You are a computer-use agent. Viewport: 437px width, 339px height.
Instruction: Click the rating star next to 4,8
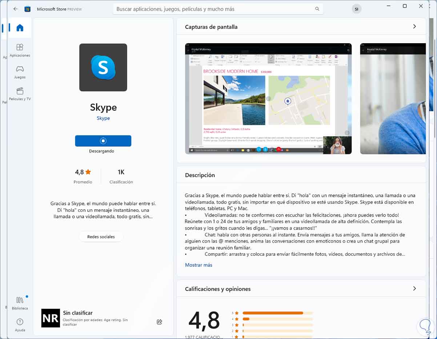[x=88, y=172]
